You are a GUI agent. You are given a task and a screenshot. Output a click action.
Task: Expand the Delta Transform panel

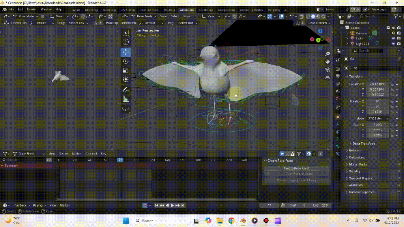(363, 143)
